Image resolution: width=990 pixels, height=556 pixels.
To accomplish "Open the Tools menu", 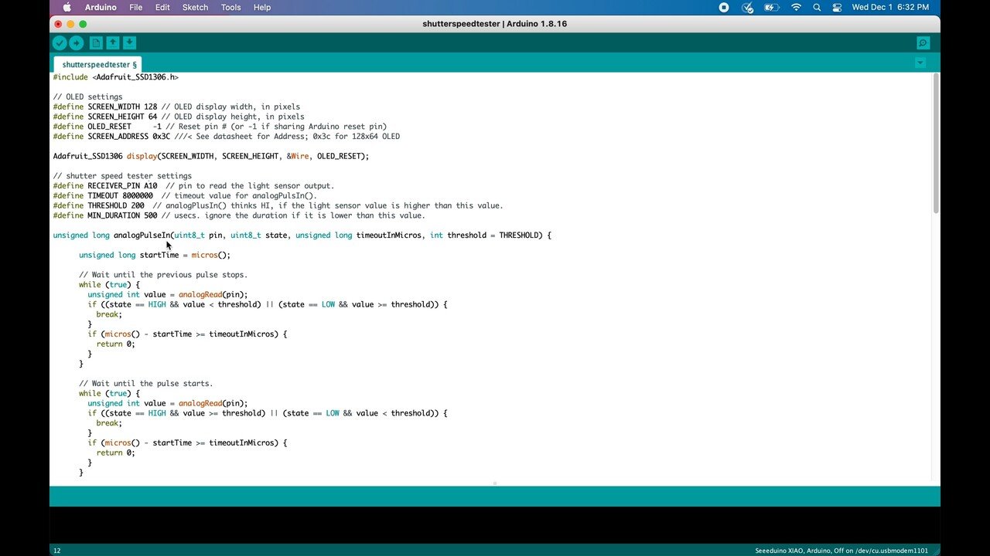I will tap(231, 7).
